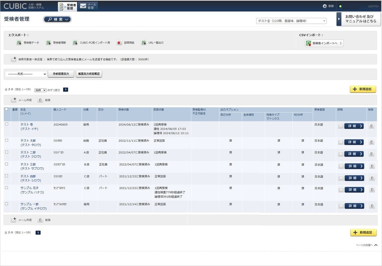Check the テスト 太郎 row checkbox
Screen dimensions: 382x266
7,140
